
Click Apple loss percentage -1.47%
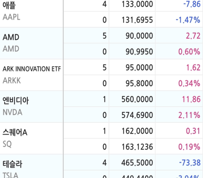pos(188,20)
